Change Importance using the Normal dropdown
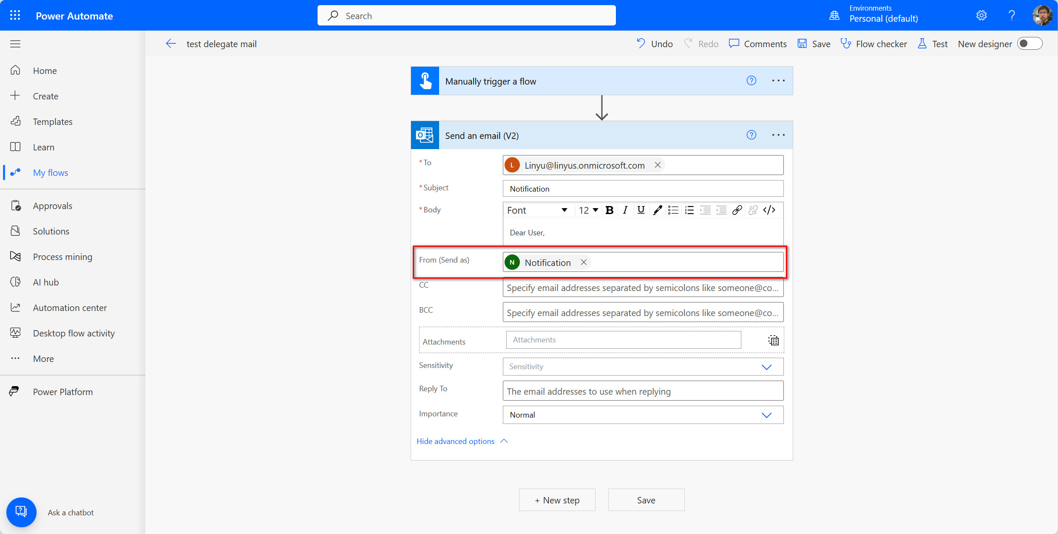The height and width of the screenshot is (534, 1058). (767, 415)
